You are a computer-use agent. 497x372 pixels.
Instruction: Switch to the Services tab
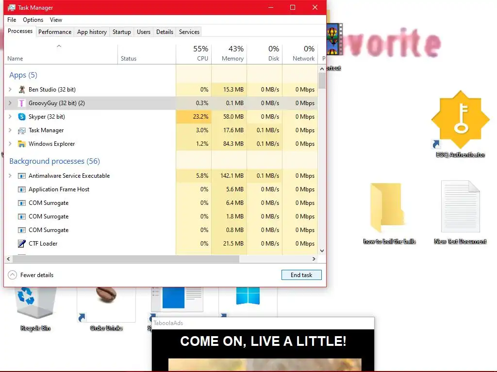(x=189, y=32)
